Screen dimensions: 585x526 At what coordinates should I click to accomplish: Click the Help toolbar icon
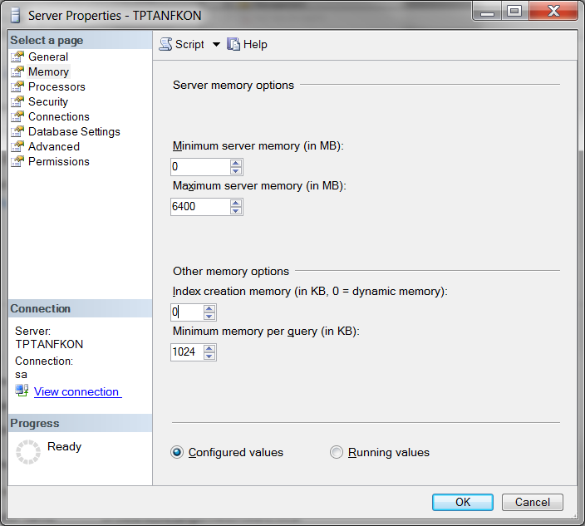coord(234,45)
